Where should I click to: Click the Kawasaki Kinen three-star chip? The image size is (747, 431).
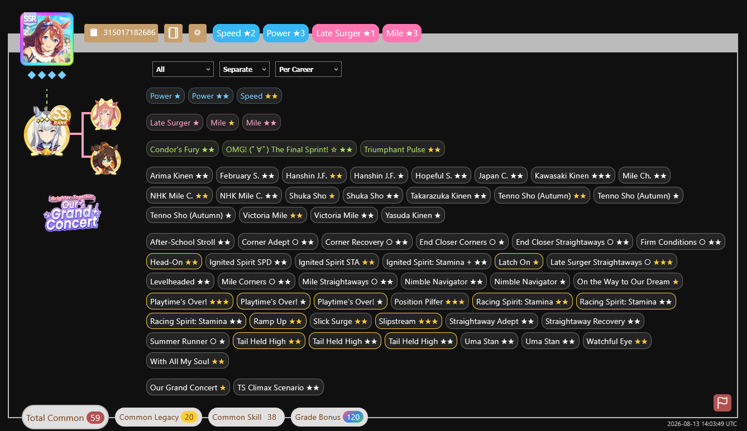pos(573,176)
